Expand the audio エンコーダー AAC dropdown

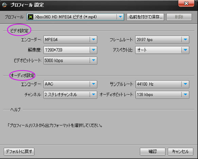click(93, 84)
